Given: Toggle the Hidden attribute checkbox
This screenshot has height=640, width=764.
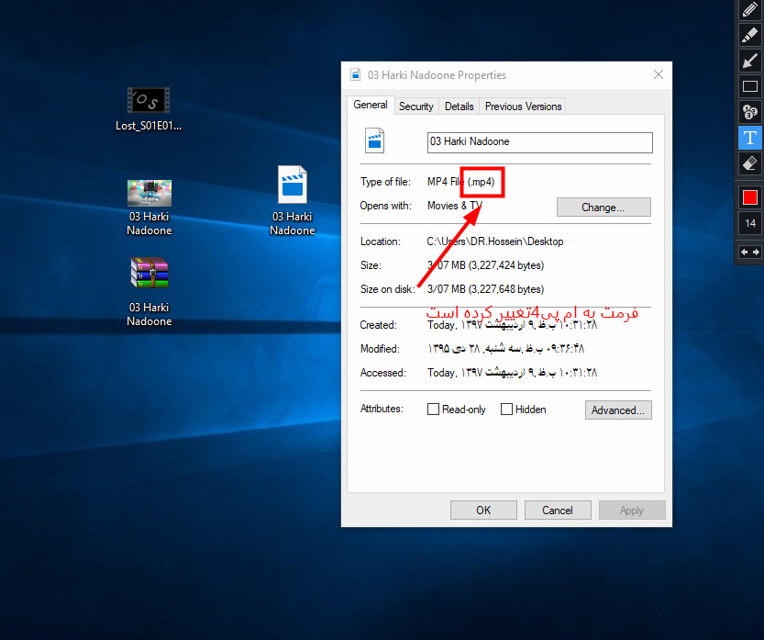Looking at the screenshot, I should (x=506, y=410).
